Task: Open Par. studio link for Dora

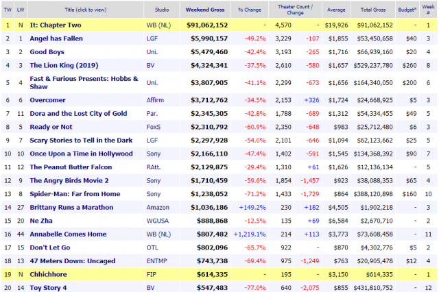Action: coord(152,114)
